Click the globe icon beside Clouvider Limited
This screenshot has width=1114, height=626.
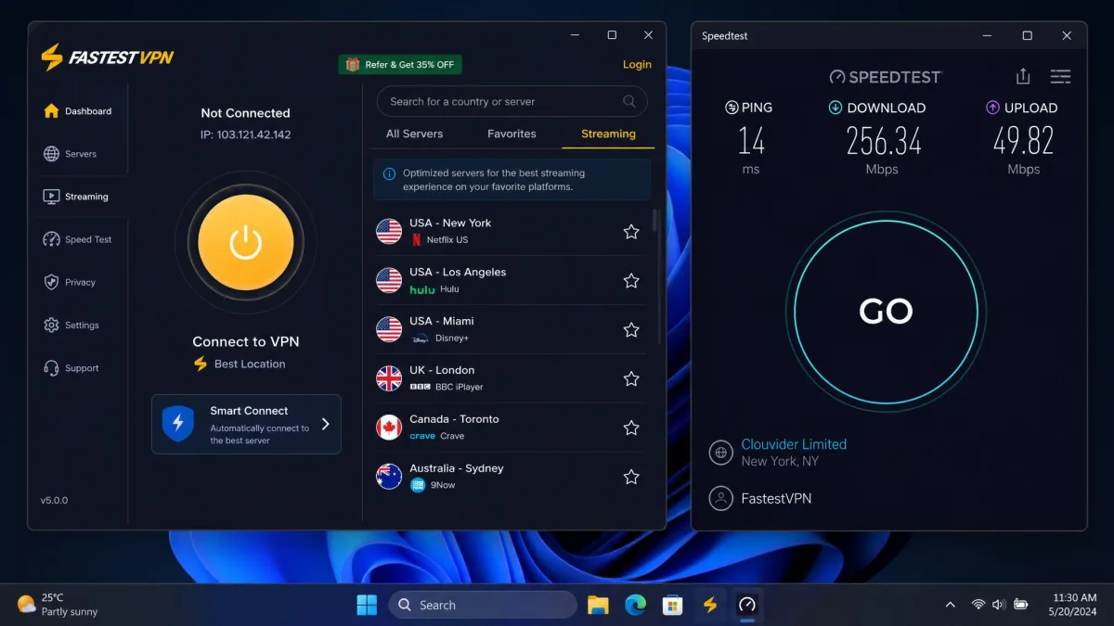(x=721, y=453)
